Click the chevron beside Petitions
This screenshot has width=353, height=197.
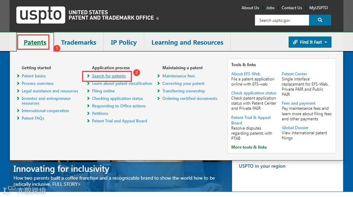(89, 113)
